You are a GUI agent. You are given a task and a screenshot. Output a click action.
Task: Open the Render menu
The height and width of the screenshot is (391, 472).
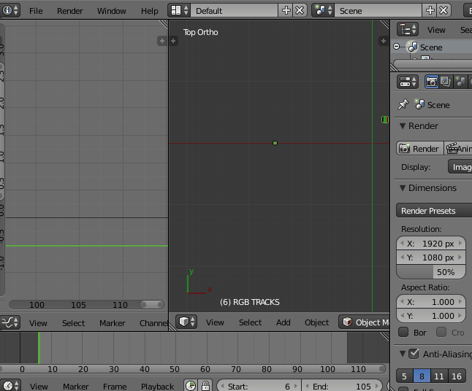(x=70, y=11)
